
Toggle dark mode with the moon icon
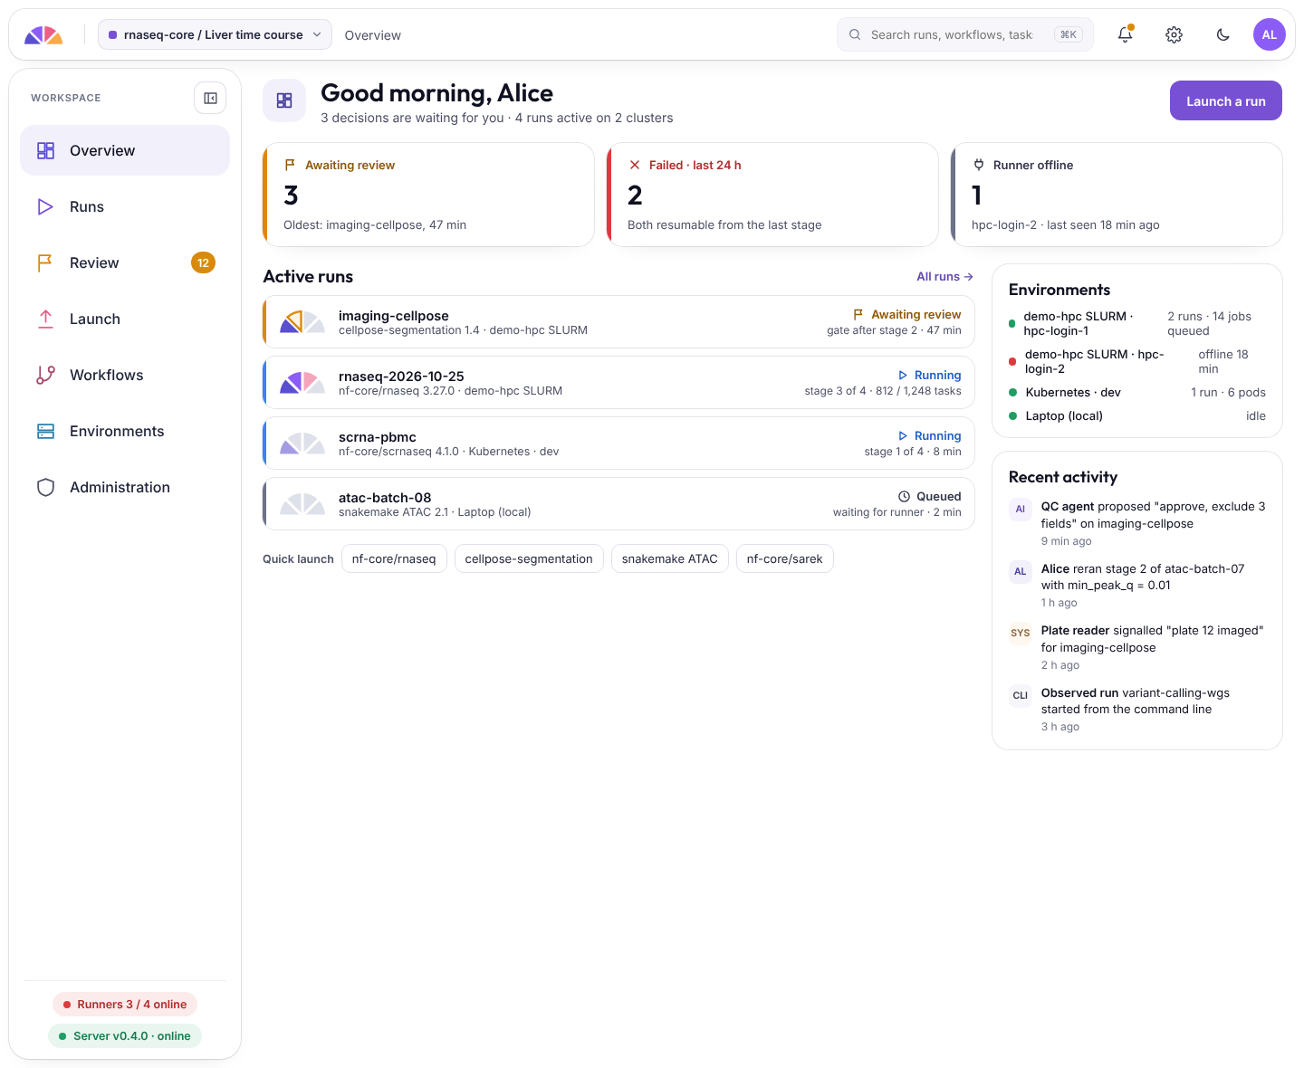click(x=1222, y=34)
